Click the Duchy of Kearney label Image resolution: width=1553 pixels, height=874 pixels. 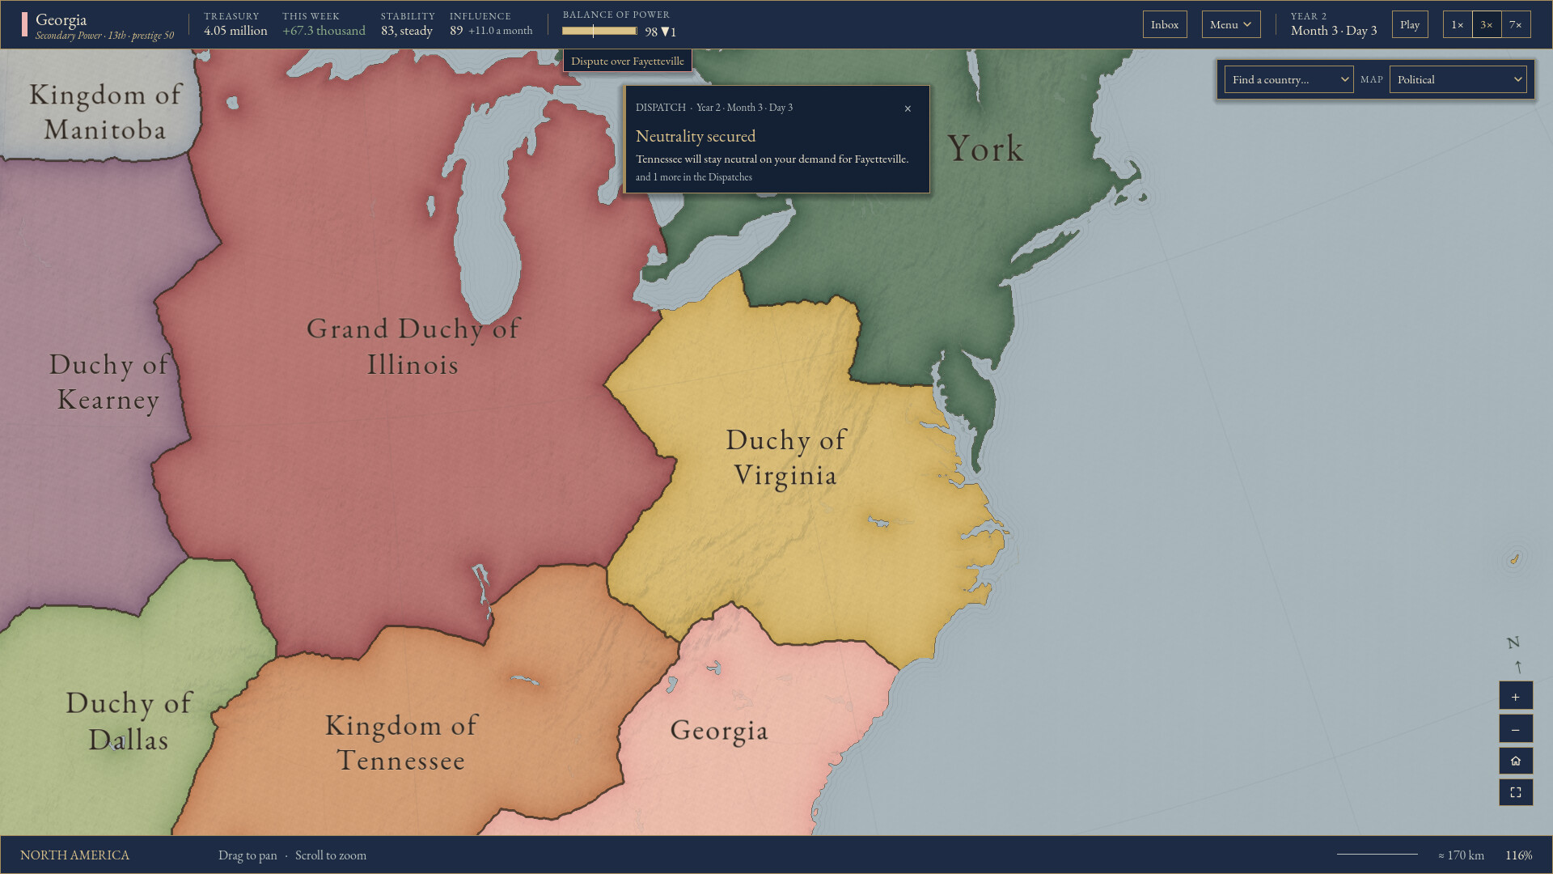[108, 382]
